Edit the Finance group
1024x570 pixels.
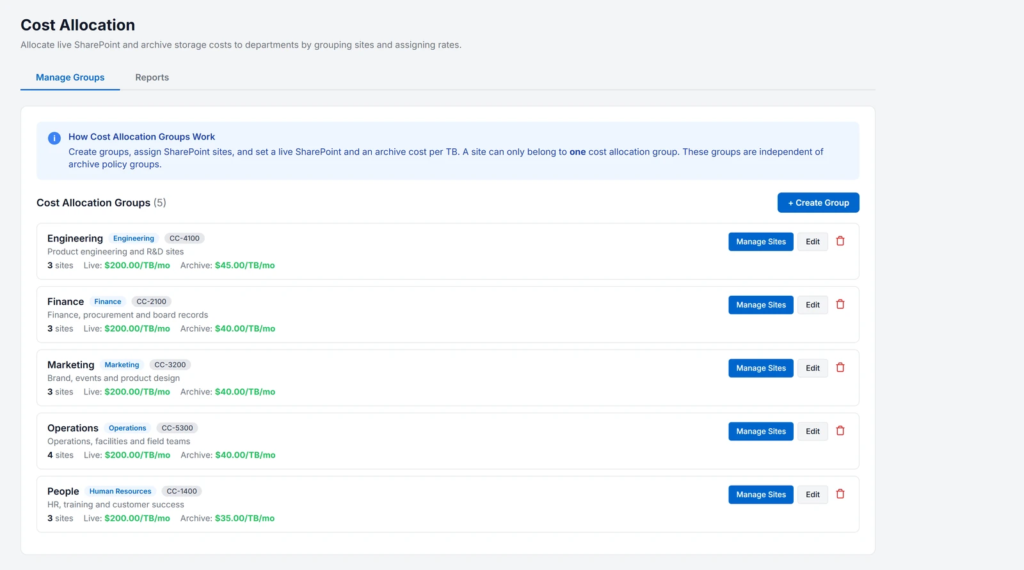pos(813,305)
